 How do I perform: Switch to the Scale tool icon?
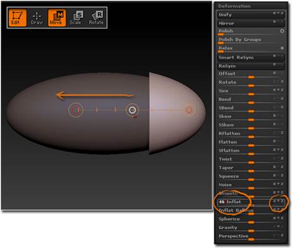[76, 18]
